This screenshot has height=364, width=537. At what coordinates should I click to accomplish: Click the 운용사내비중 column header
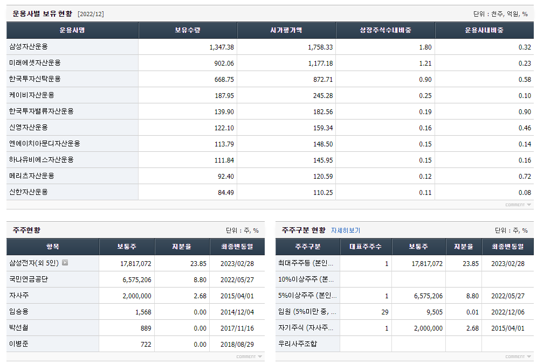(484, 30)
